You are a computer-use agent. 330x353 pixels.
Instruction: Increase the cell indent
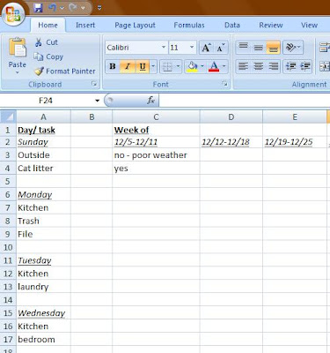tap(305, 66)
